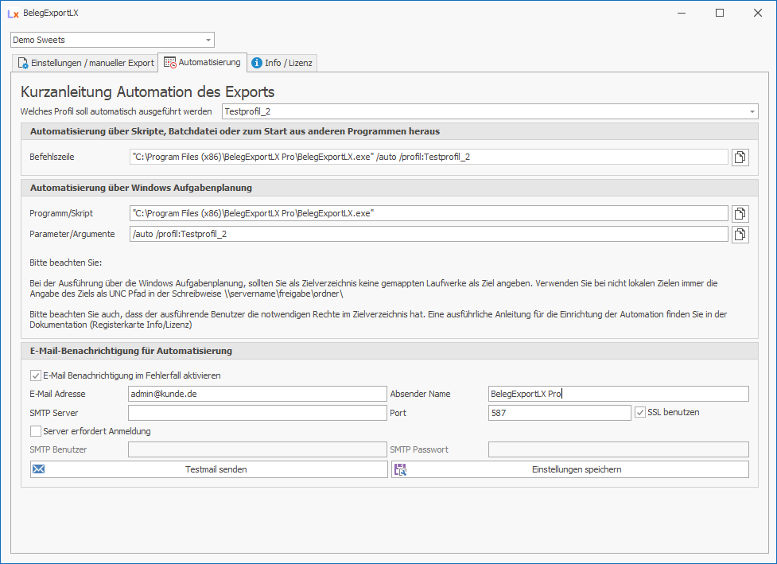This screenshot has height=564, width=777.
Task: Copy the Programm/Skript path icon
Action: pyautogui.click(x=740, y=214)
